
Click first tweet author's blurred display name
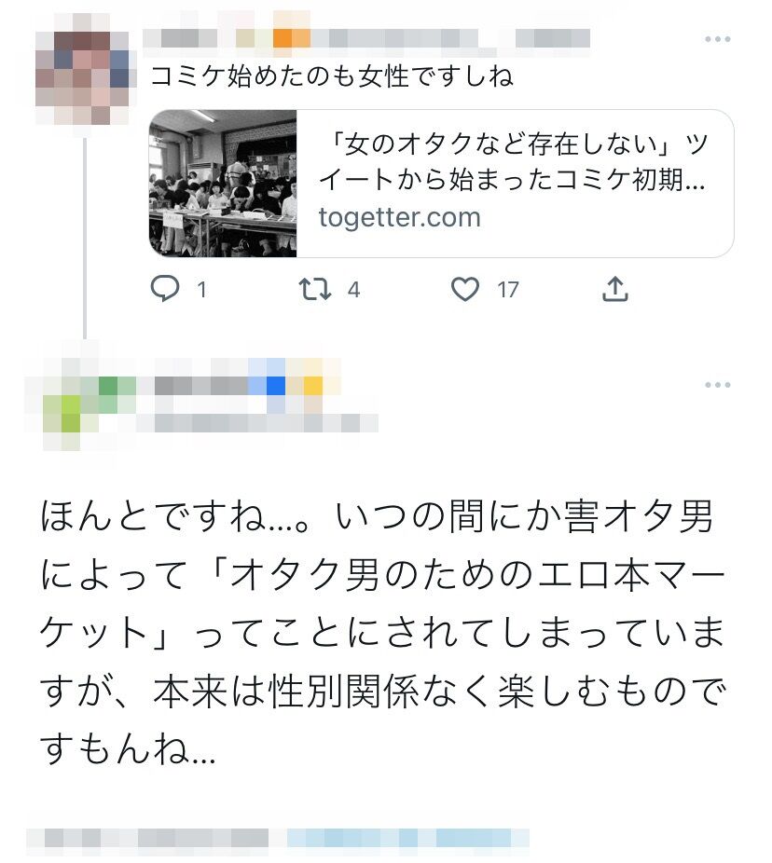[366, 38]
